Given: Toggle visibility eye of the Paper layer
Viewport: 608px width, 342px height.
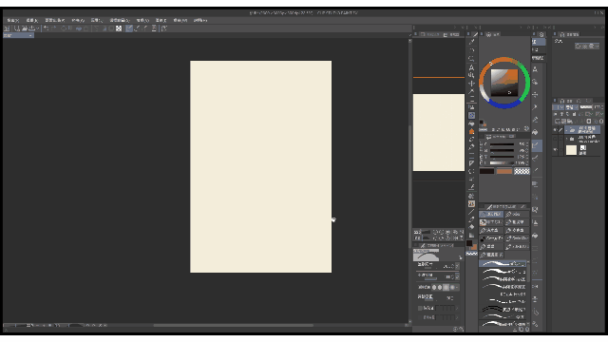Looking at the screenshot, I should click(x=555, y=150).
